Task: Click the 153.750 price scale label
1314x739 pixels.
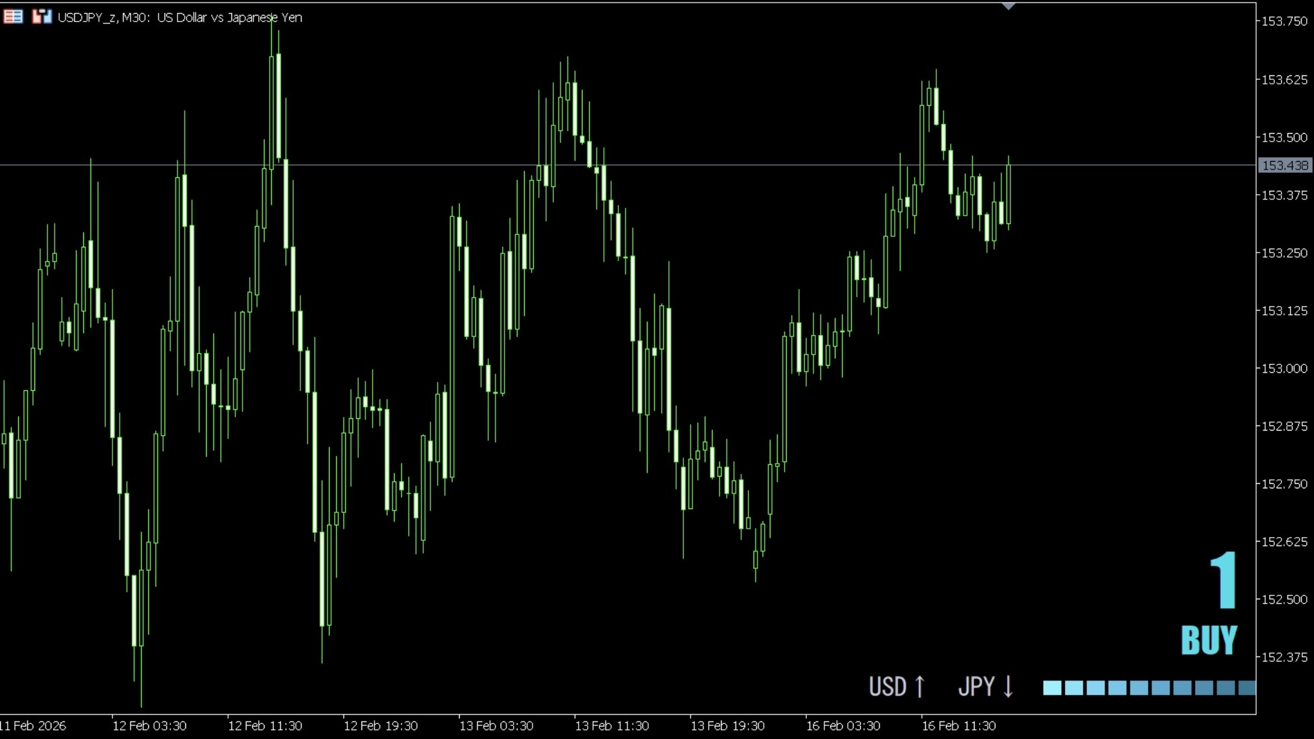Action: [x=1283, y=21]
